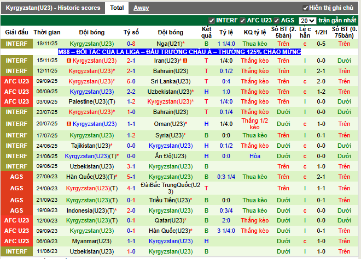Click the odds 0:3 1/4 for Hàn Quốc match
This screenshot has height=259, width=361.
(x=226, y=177)
